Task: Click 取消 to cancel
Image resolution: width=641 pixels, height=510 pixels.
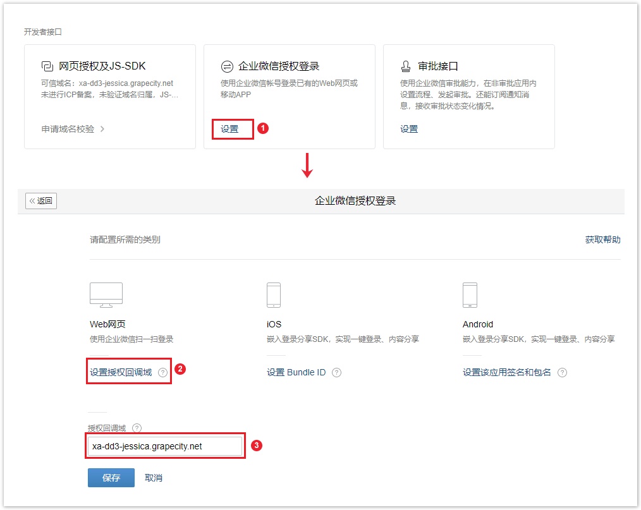Action: click(x=154, y=478)
